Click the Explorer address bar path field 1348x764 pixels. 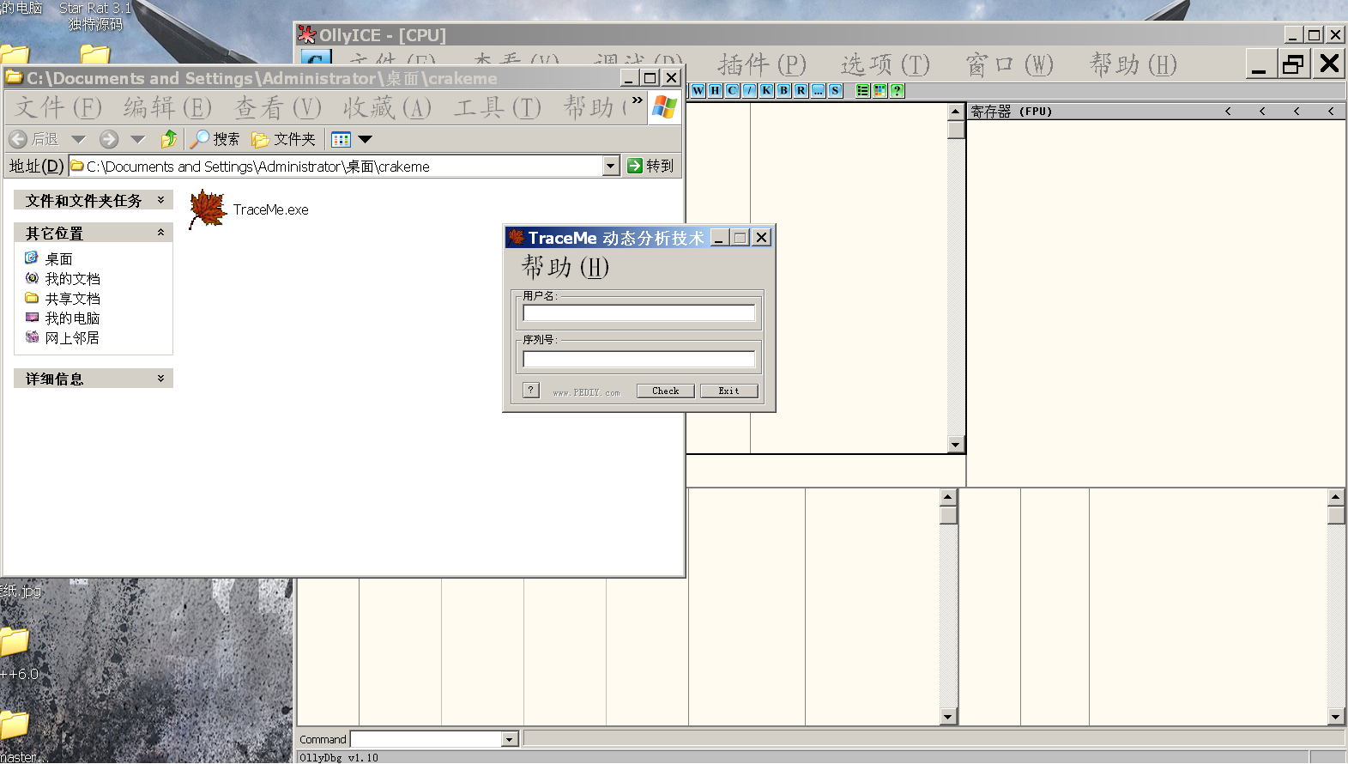point(336,166)
